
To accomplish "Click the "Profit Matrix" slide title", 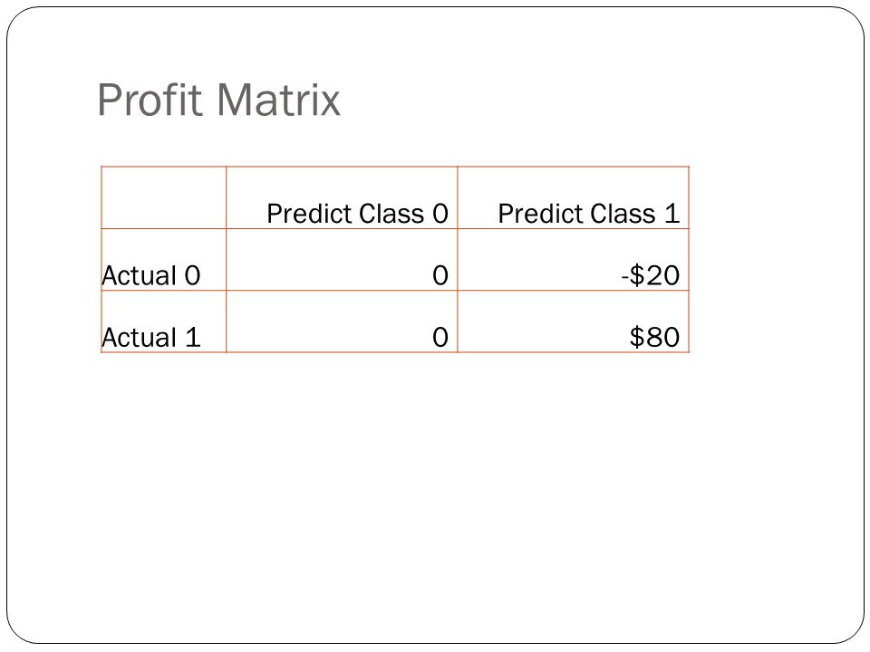I will tap(218, 101).
